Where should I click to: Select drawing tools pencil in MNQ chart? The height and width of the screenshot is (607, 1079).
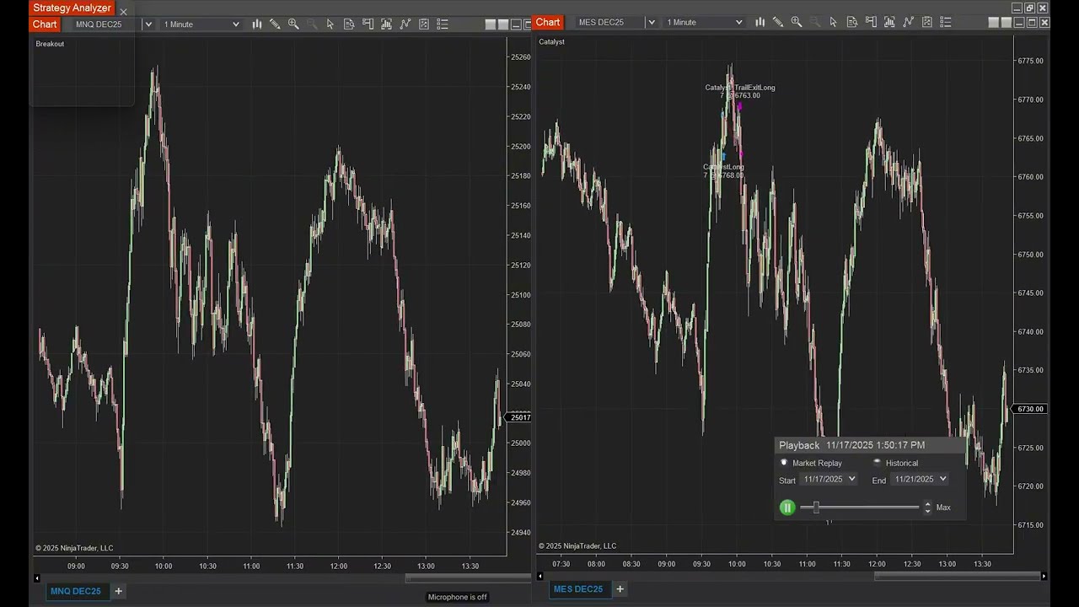275,24
